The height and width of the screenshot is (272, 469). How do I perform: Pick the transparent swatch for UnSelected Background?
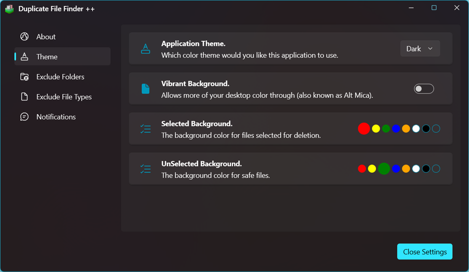(436, 169)
